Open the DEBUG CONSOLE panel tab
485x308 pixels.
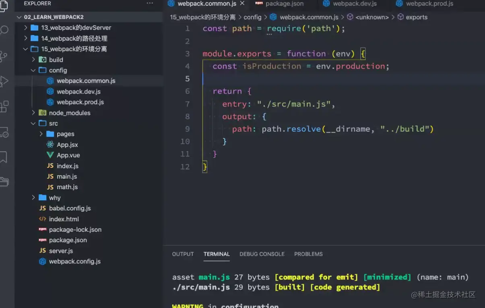[262, 254]
